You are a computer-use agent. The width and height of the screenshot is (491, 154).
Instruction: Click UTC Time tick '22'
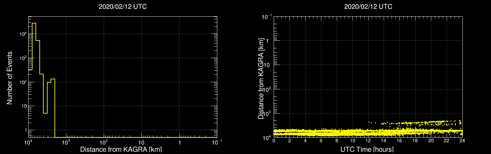[447, 141]
